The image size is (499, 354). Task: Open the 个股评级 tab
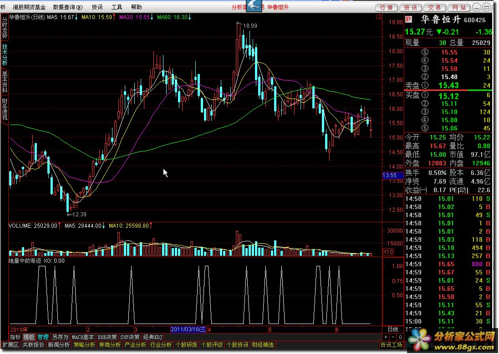click(212, 345)
